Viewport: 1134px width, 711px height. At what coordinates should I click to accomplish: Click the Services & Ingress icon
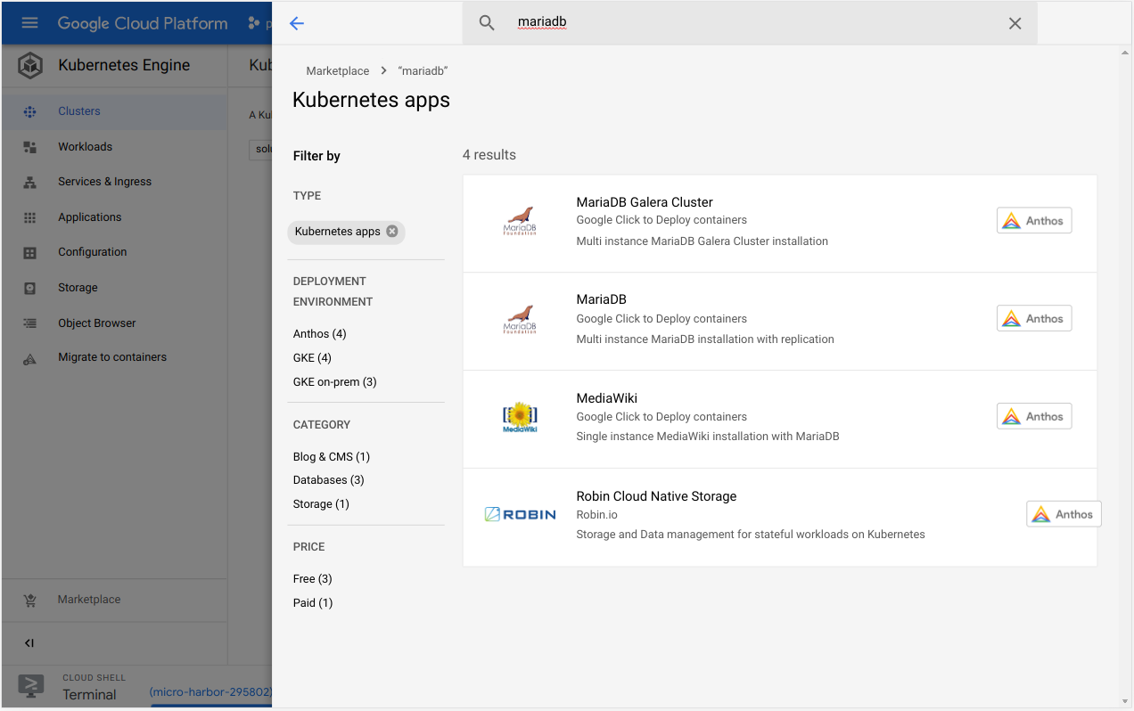[29, 182]
